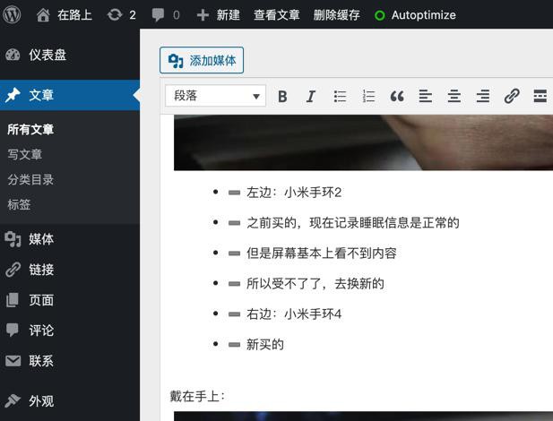
Task: Open 外观 appearance menu in sidebar
Action: coord(70,401)
